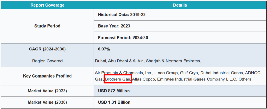Select the '6.07%' CAGR value
The height and width of the screenshot is (109, 267).
(x=104, y=49)
